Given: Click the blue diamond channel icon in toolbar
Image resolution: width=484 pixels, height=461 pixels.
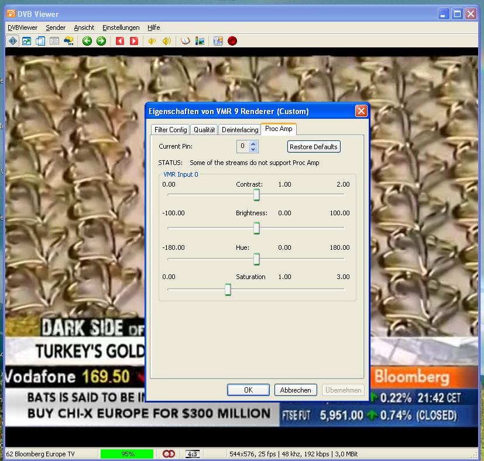Looking at the screenshot, I should point(13,41).
